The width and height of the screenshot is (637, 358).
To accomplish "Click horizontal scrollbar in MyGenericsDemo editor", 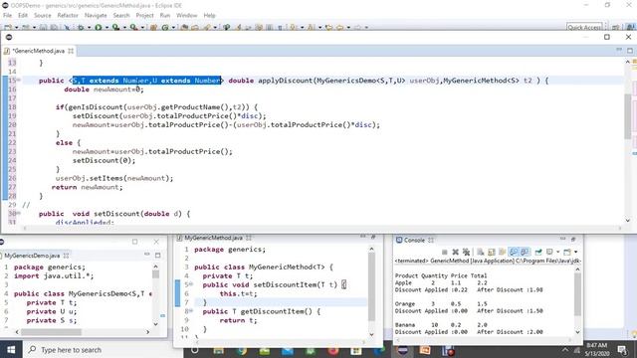I will tap(51, 332).
